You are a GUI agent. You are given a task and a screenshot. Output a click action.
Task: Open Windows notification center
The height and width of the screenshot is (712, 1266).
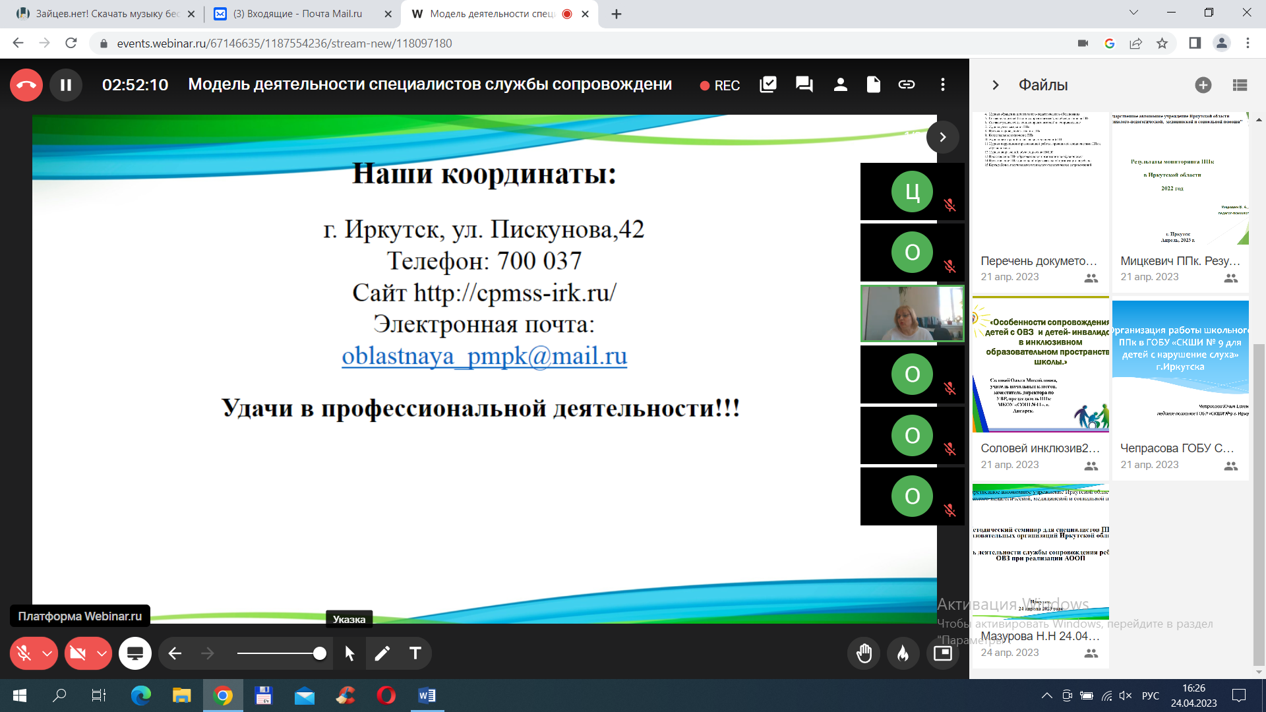pyautogui.click(x=1239, y=696)
